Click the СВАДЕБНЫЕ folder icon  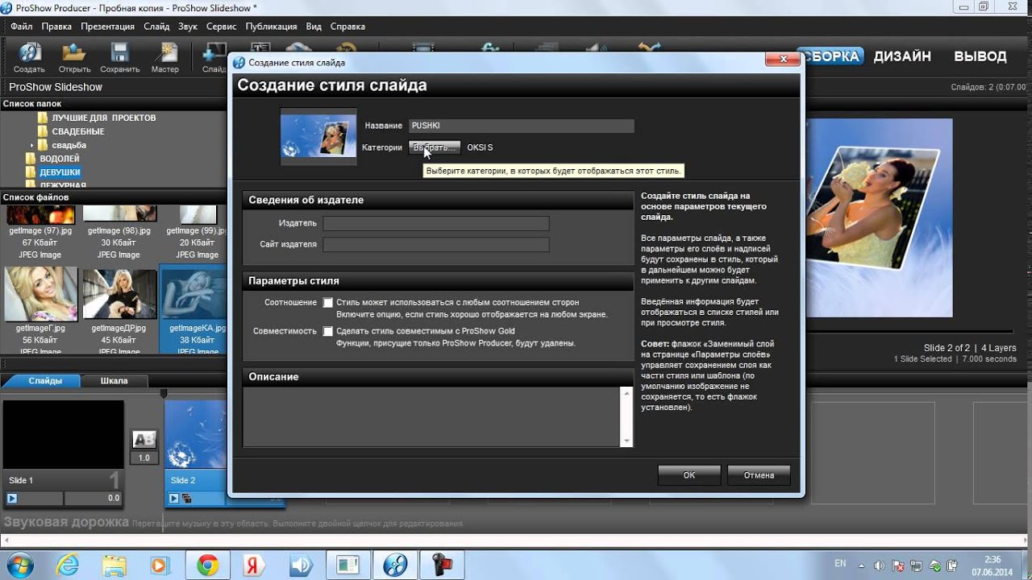(43, 131)
